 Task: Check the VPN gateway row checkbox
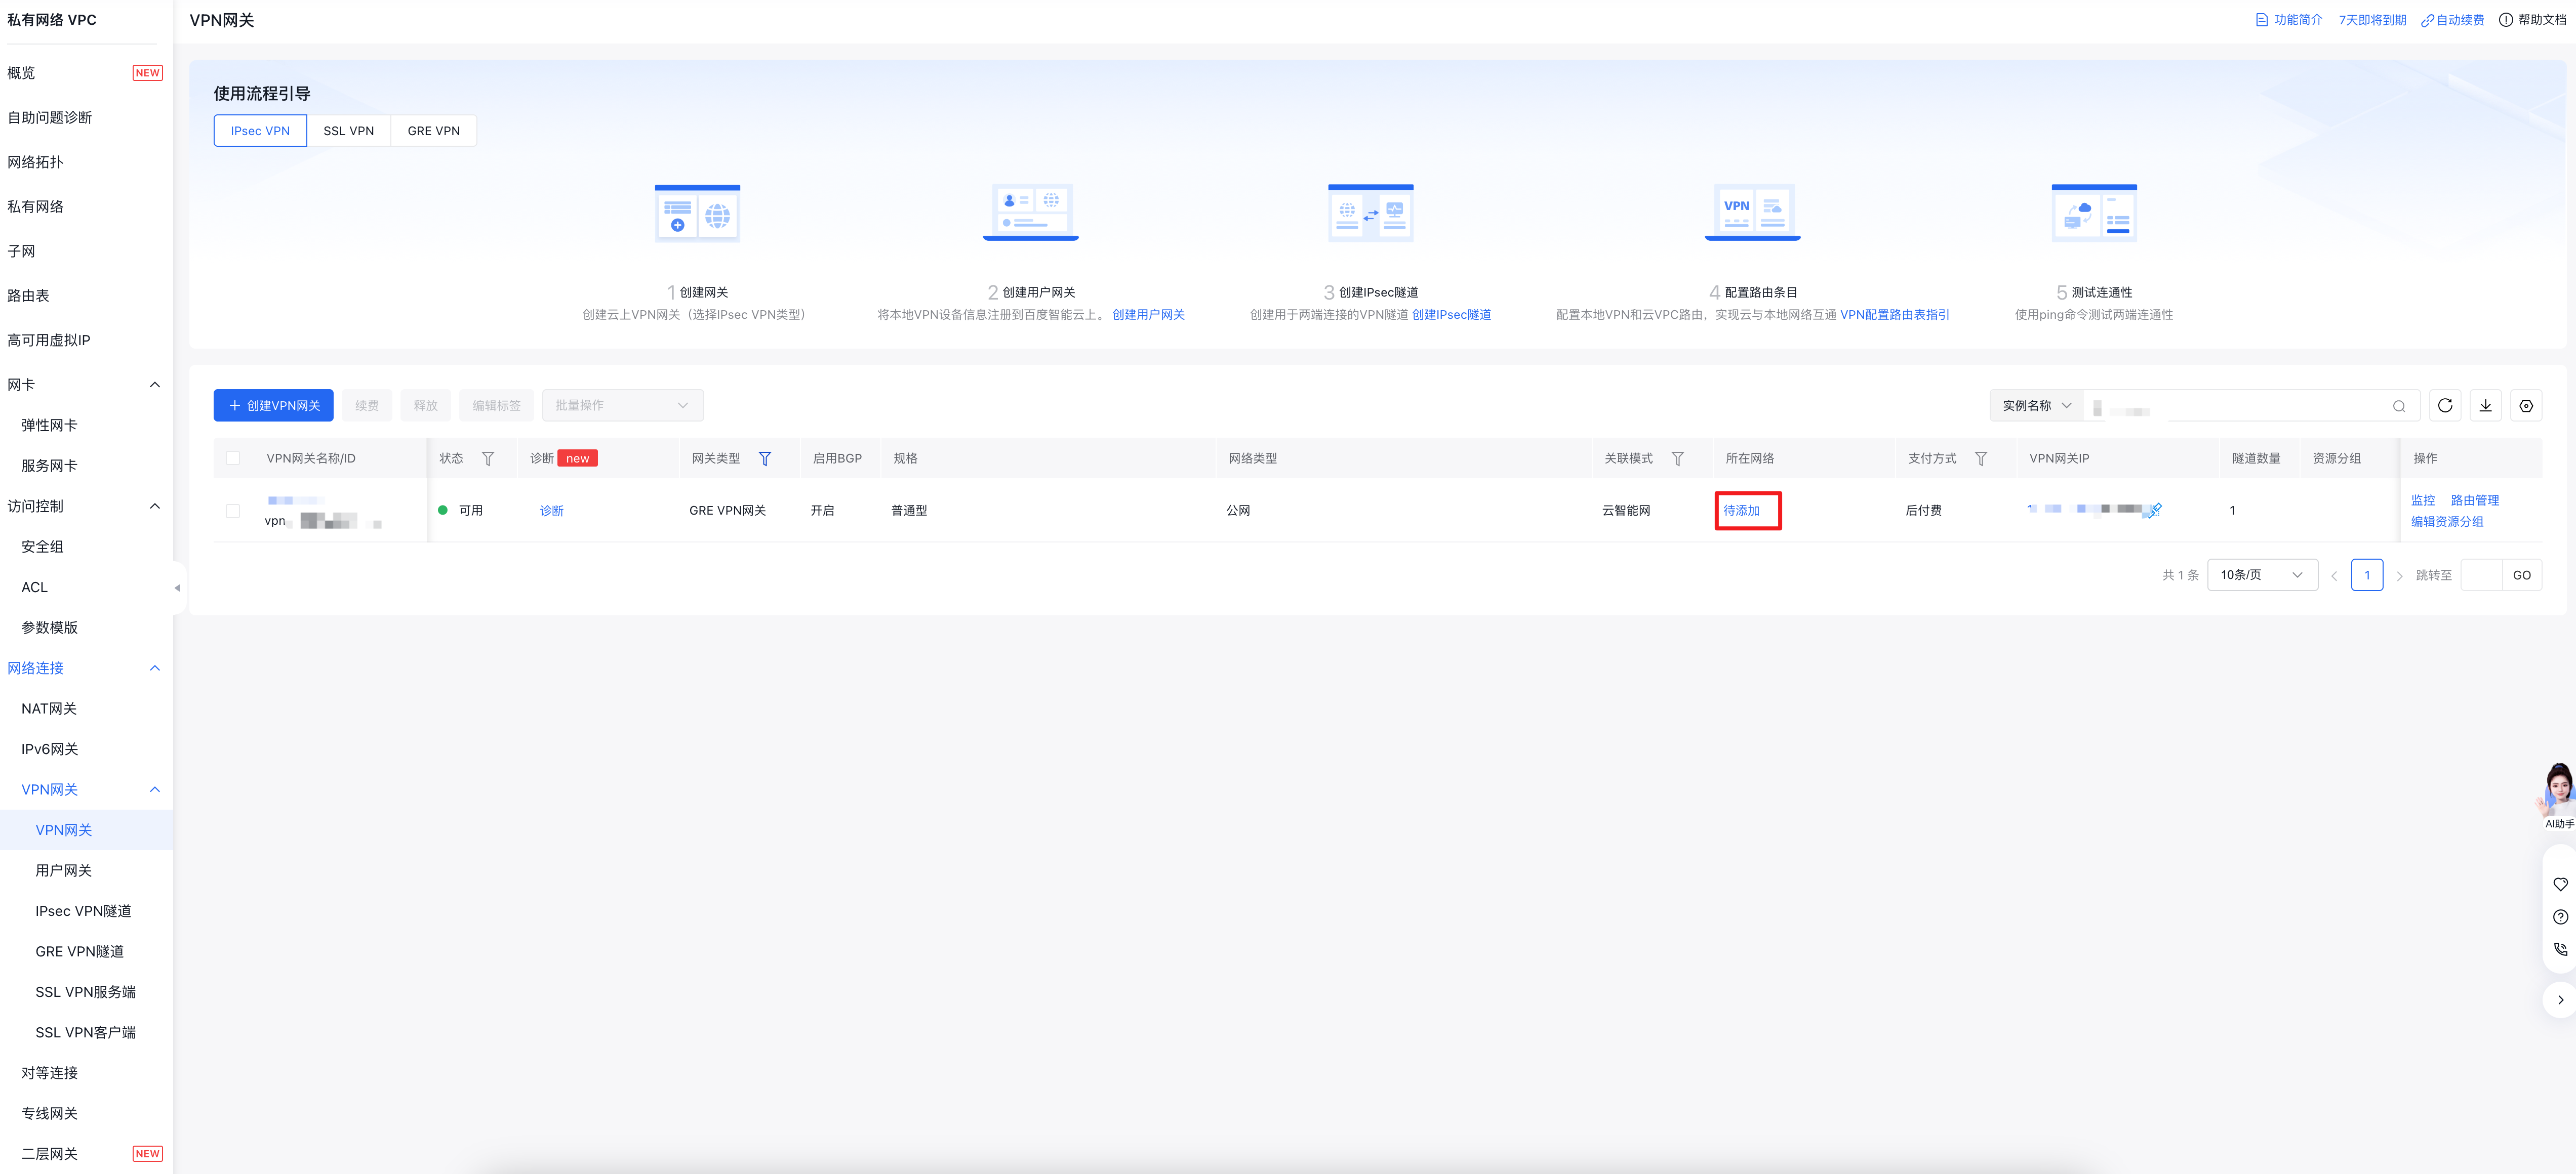point(233,511)
